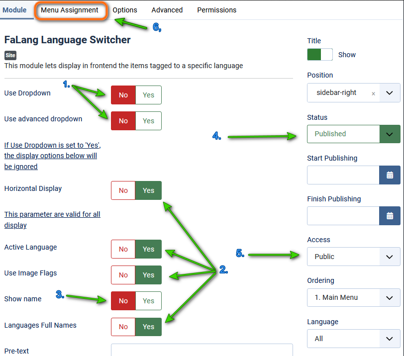Viewport: 404px width, 356px height.
Task: Set Languages Full Names to No
Action: 123,327
